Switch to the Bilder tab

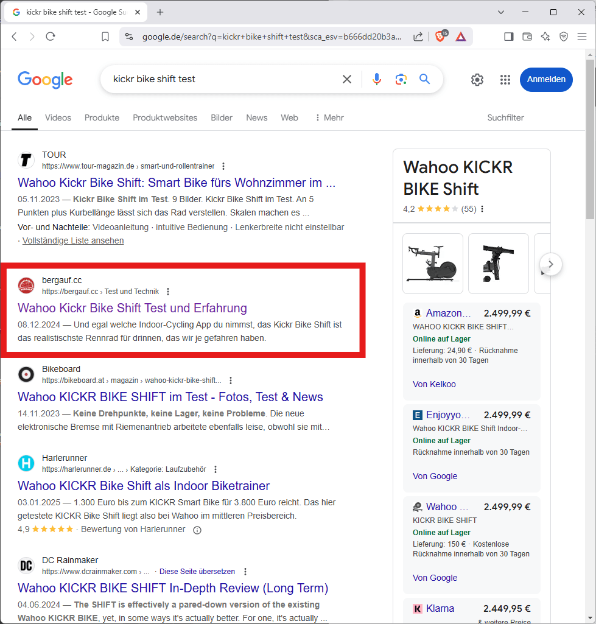222,117
